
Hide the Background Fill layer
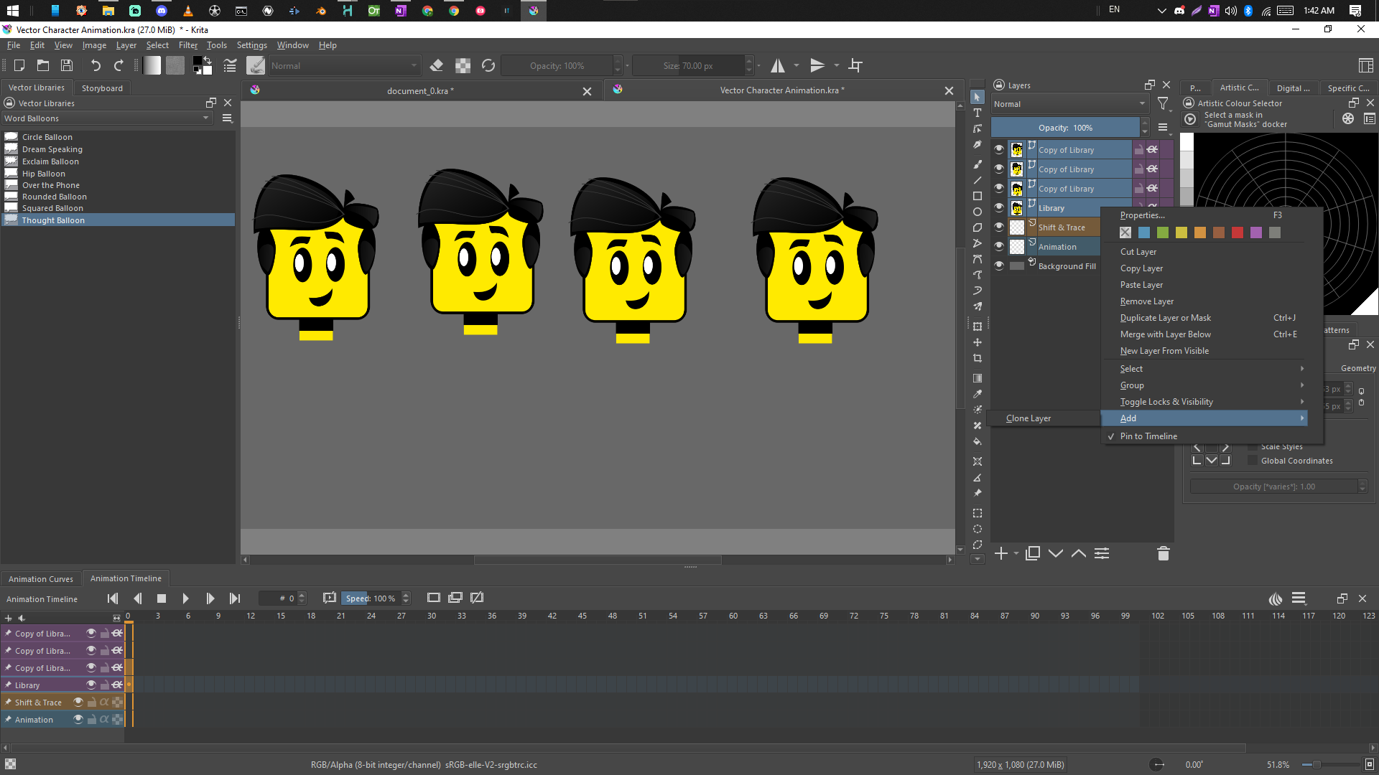coord(999,266)
